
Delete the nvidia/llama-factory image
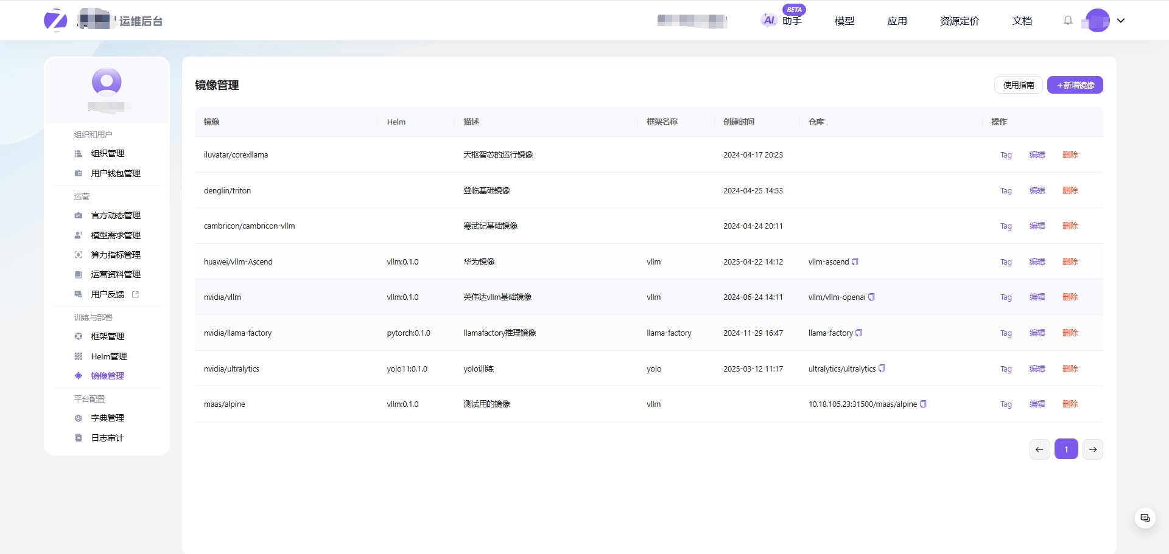(x=1070, y=333)
